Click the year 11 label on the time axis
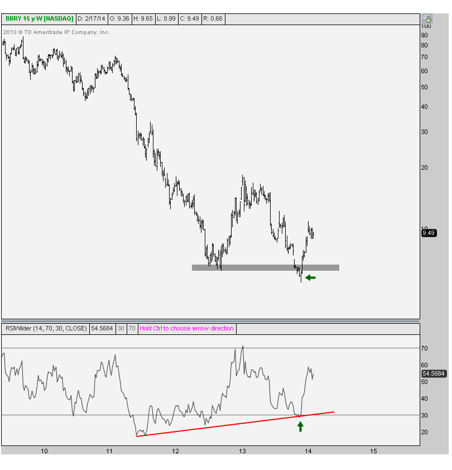Image resolution: width=452 pixels, height=470 pixels. click(109, 451)
